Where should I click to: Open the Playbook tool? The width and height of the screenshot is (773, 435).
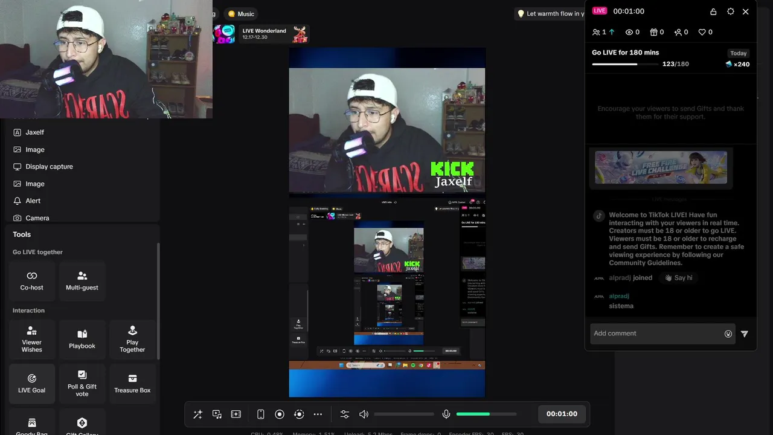tap(82, 340)
